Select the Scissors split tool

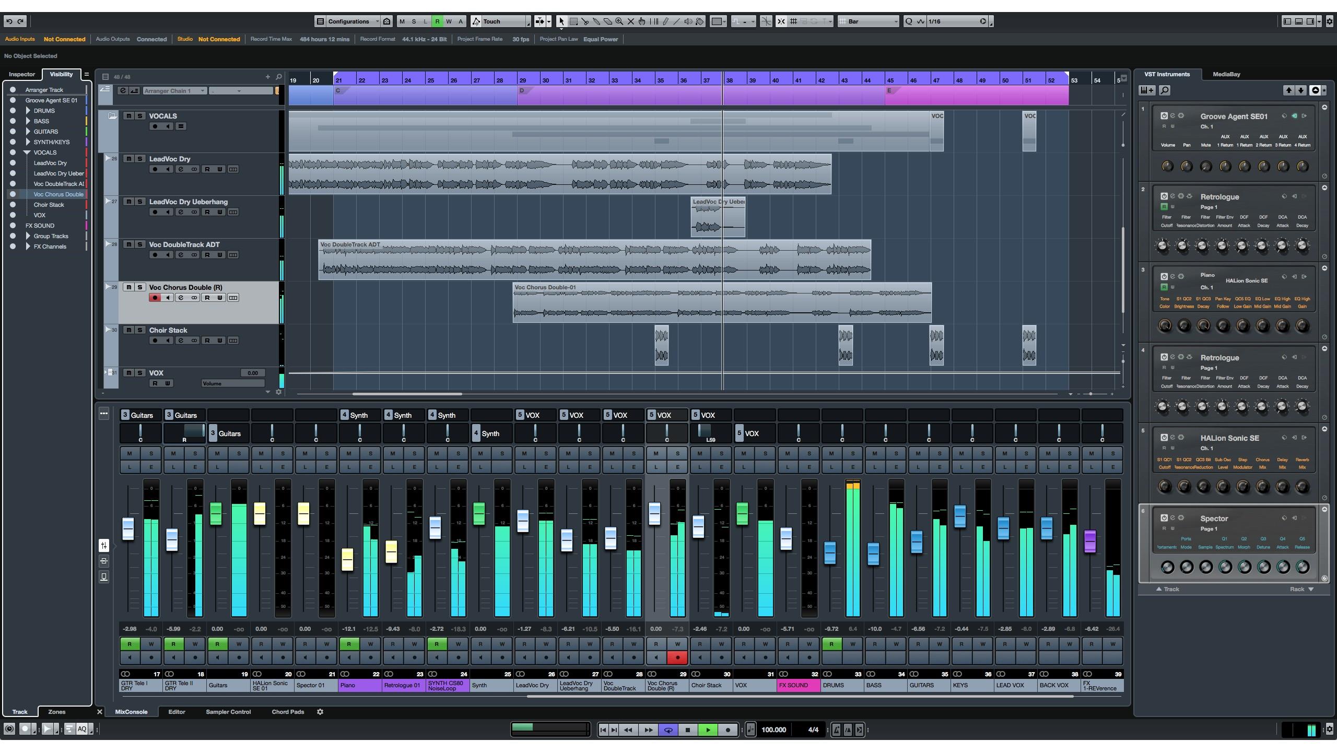(585, 21)
